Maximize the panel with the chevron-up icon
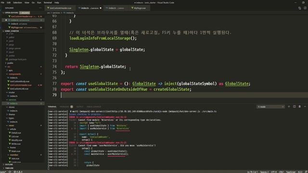Viewport: 308px width, 173px height. [x=305, y=107]
